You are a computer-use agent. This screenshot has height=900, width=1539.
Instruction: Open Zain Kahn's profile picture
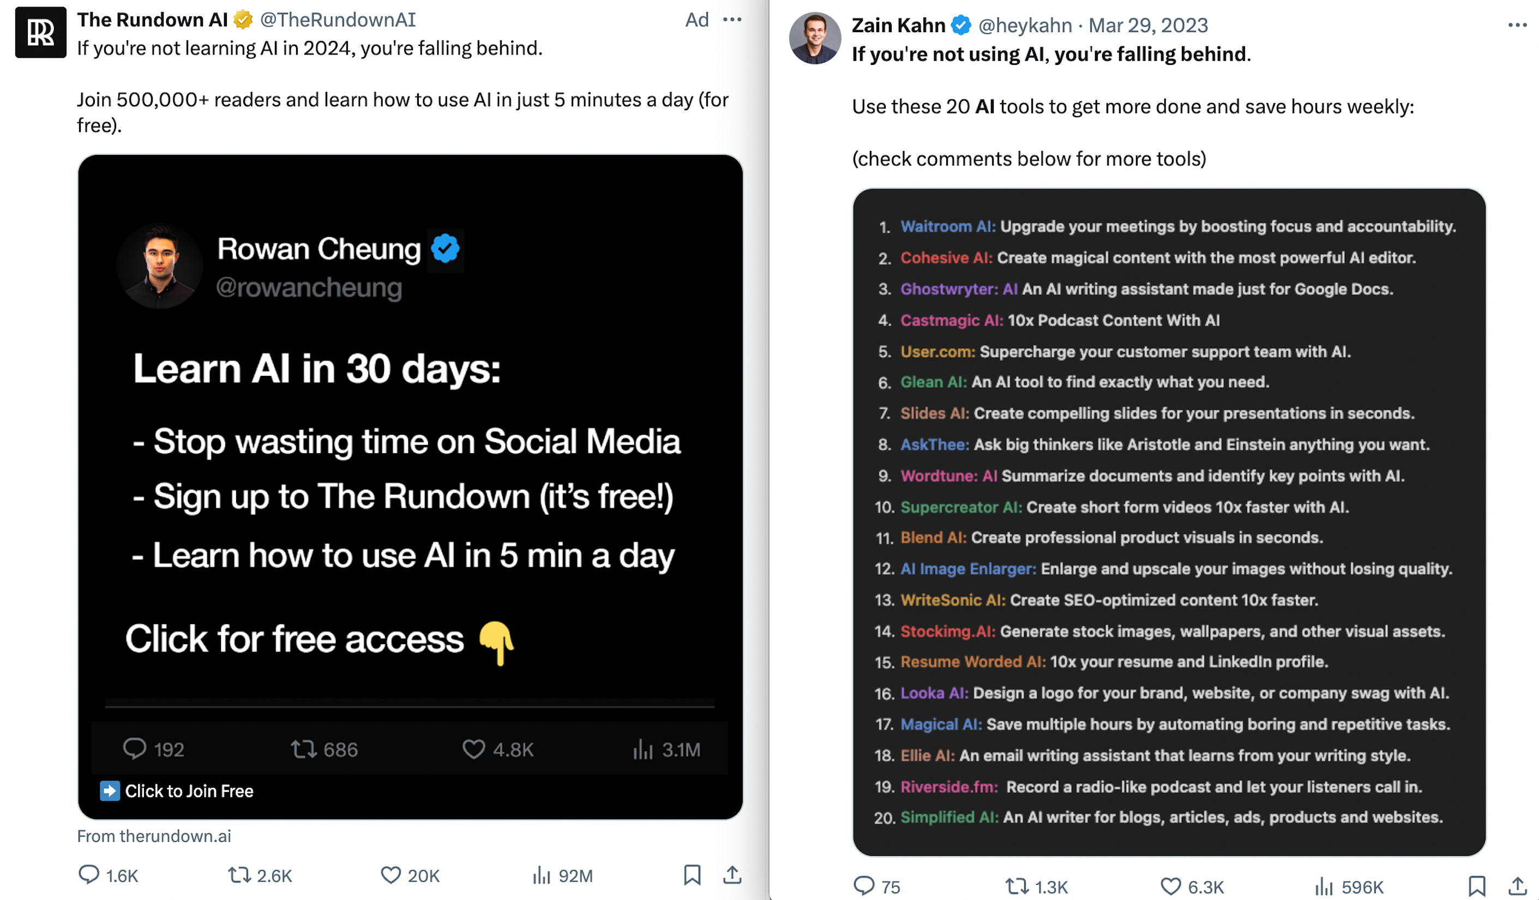point(815,38)
